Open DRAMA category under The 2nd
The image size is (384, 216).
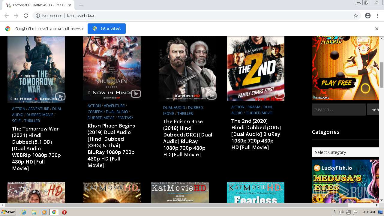point(254,107)
